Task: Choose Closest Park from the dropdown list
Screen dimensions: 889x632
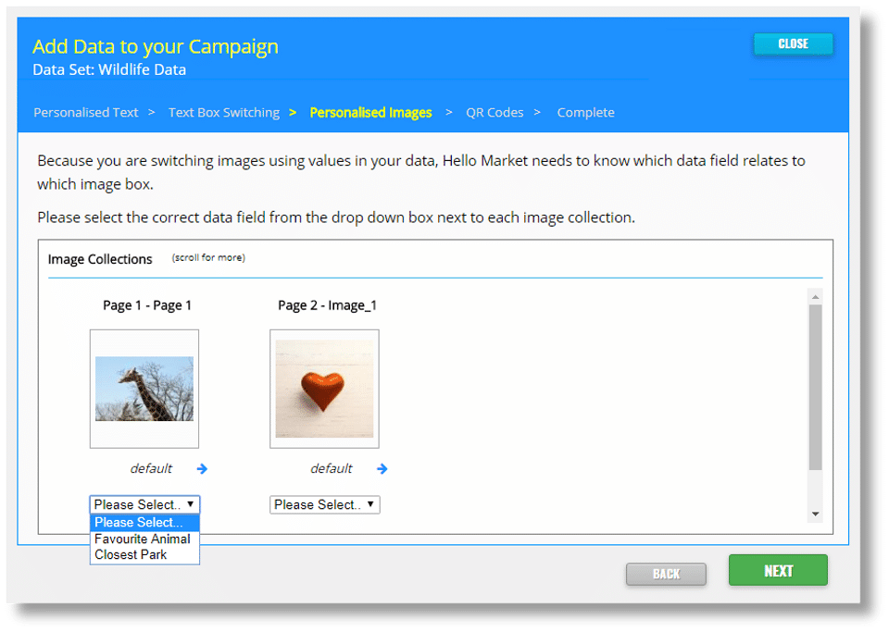Action: (144, 555)
